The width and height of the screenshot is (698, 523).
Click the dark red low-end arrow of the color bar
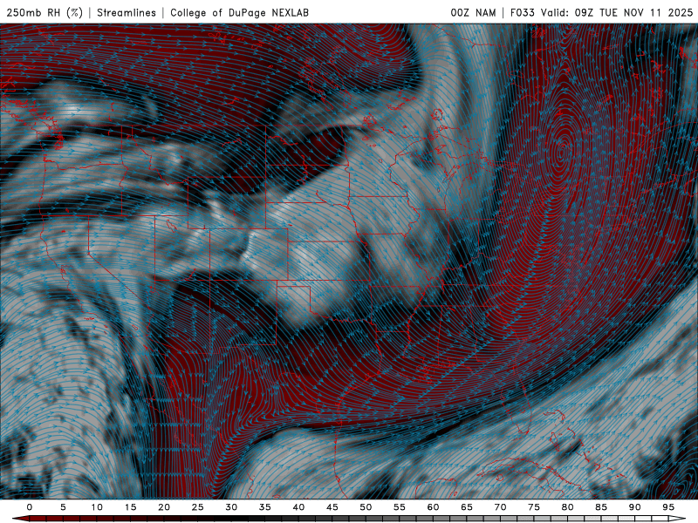20,519
